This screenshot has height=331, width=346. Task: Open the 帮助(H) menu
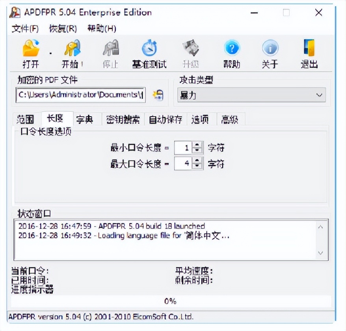click(102, 29)
